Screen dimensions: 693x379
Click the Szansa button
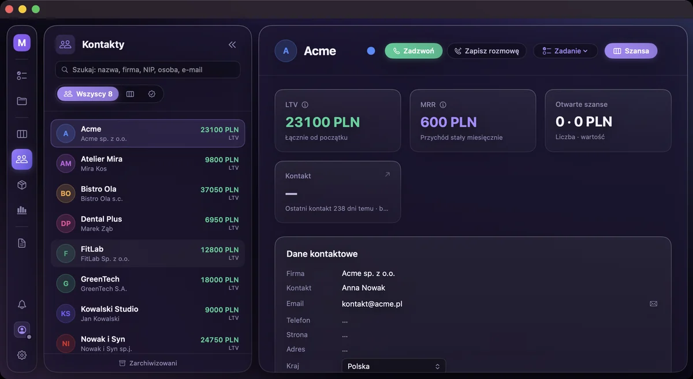(x=631, y=51)
